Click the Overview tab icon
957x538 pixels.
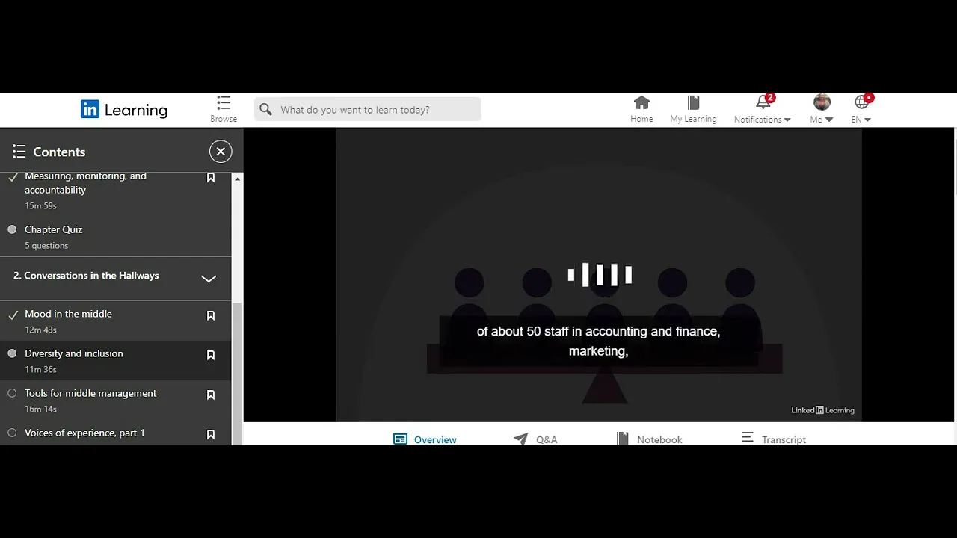coord(400,439)
